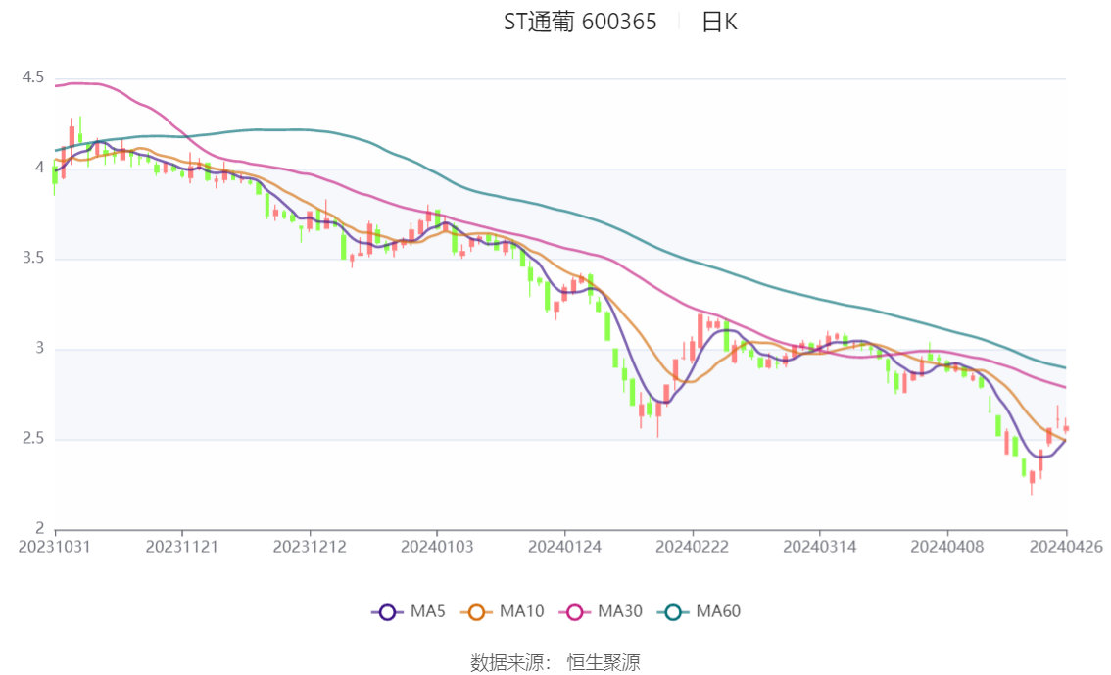The image size is (1111, 675).
Task: Toggle the MA60 legend series
Action: [x=700, y=611]
